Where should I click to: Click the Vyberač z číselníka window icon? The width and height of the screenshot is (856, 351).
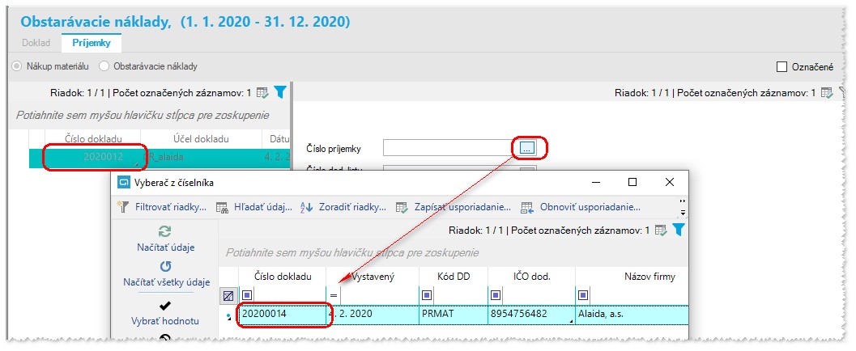124,183
